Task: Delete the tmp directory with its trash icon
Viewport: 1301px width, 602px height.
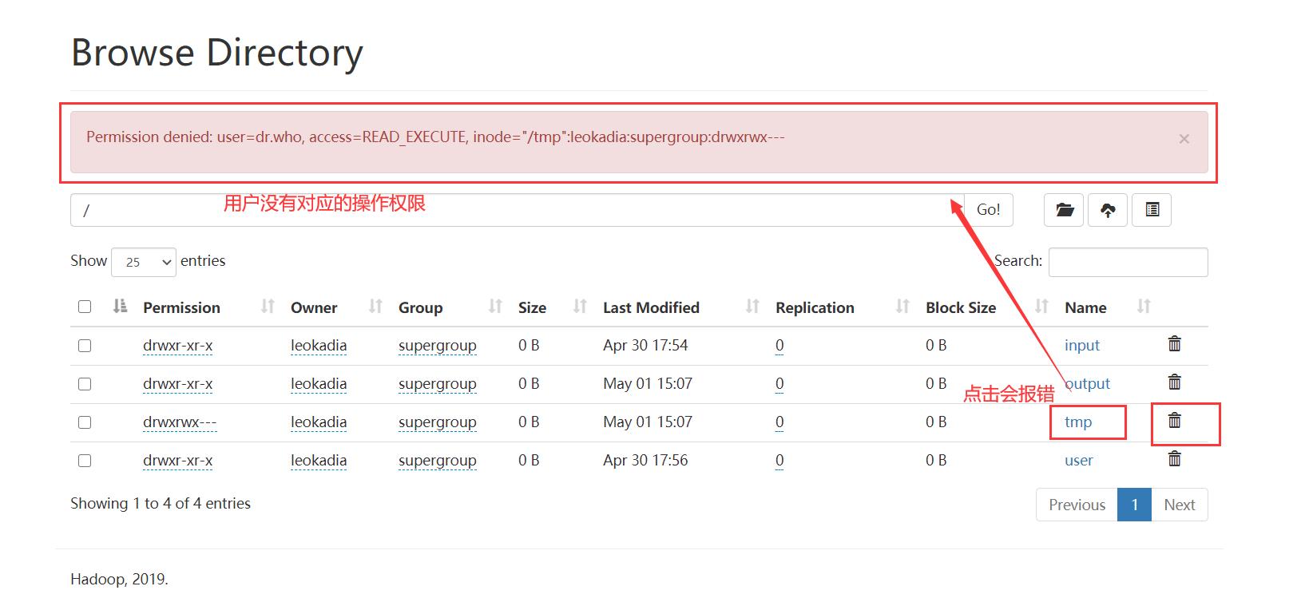Action: pos(1174,421)
